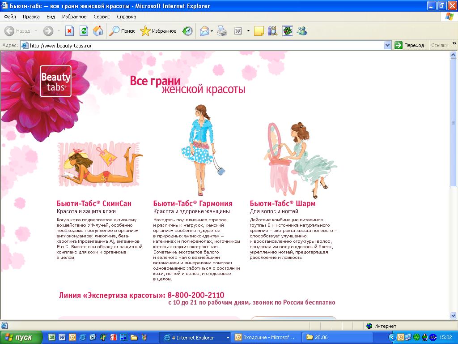Screen dimensions: 458x344
Task: Click hotline number 8-800-200-2110 text
Action: click(196, 295)
